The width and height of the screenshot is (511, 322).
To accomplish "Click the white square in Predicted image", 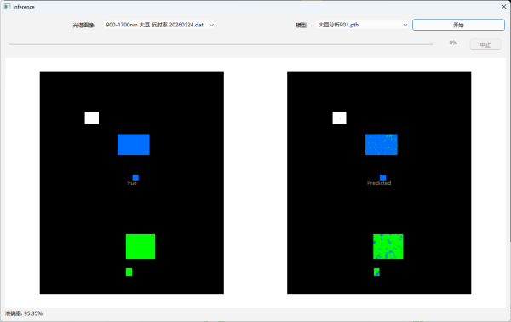I will 339,118.
